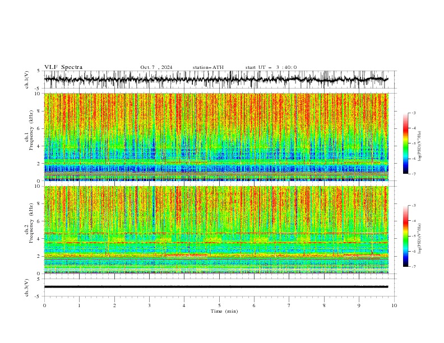This screenshot has width=444, height=343.
Task: Click the log(PSD) label beside the ch.2 color bar
Action: (x=419, y=239)
